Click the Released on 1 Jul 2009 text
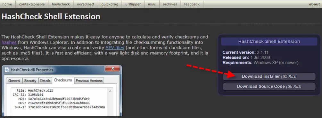The width and height of the screenshot is (322, 118). [x=246, y=57]
